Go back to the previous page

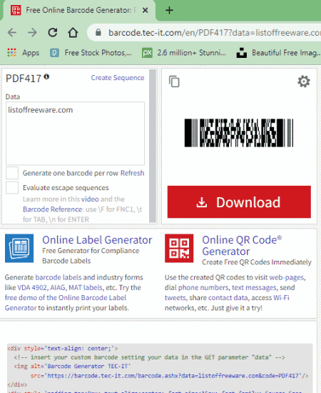[x=12, y=33]
